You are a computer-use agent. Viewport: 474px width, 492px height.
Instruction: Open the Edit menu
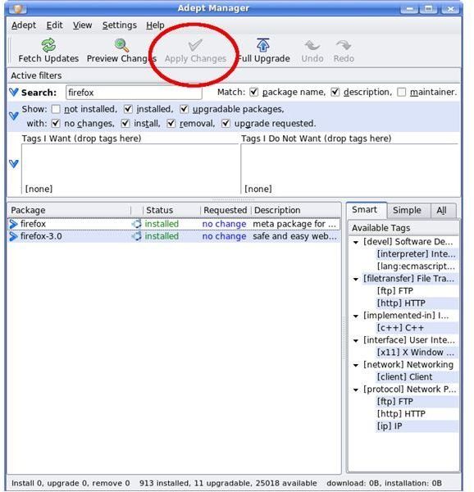[x=55, y=25]
